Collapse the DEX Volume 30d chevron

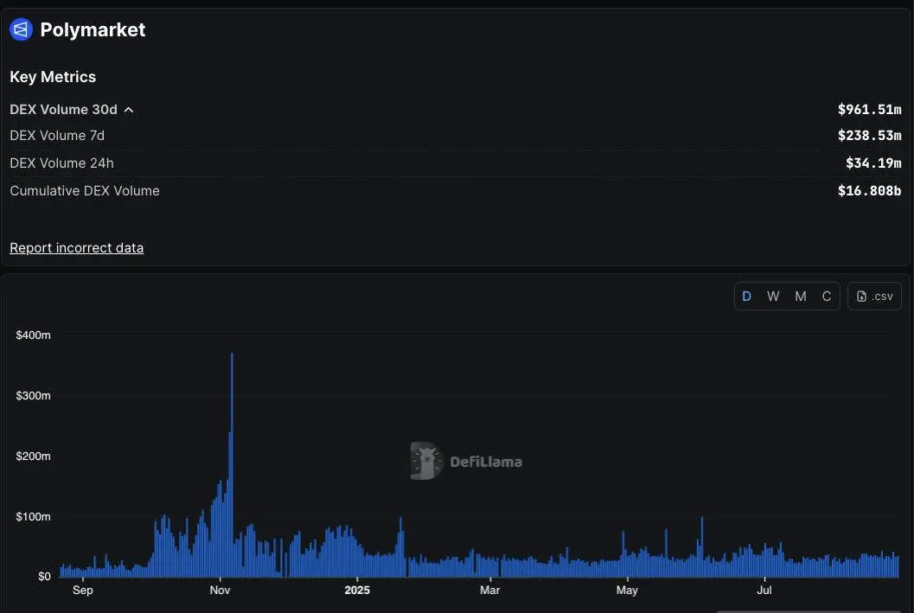pos(129,110)
